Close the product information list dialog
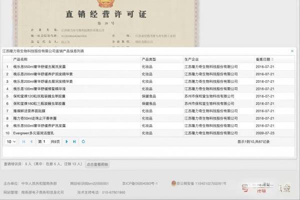The image size is (300, 200). [292, 51]
